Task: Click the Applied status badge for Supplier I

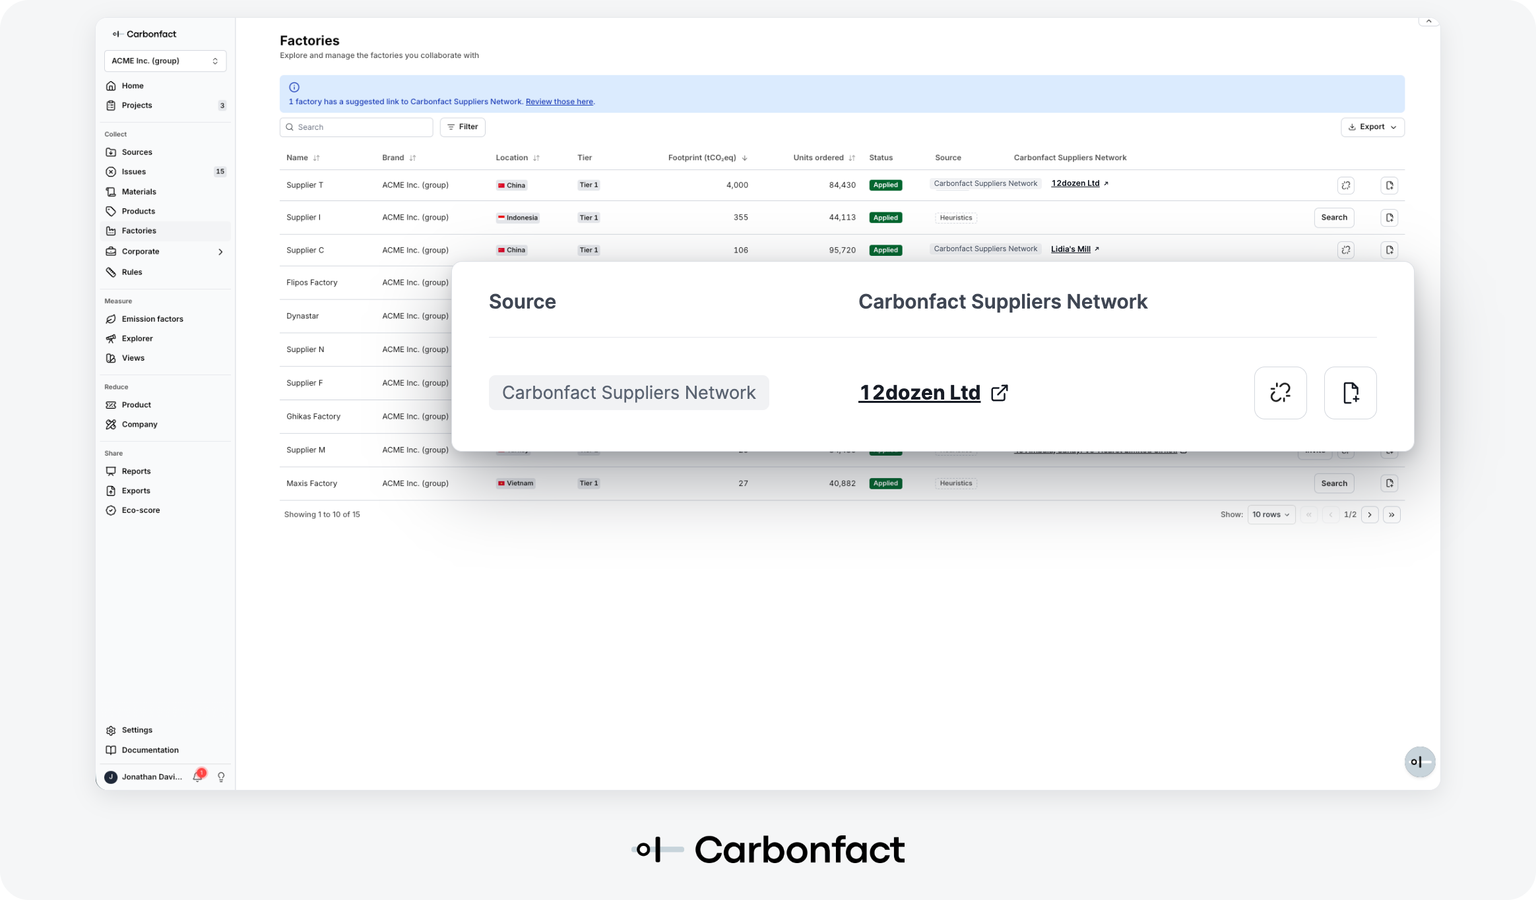Action: (885, 218)
